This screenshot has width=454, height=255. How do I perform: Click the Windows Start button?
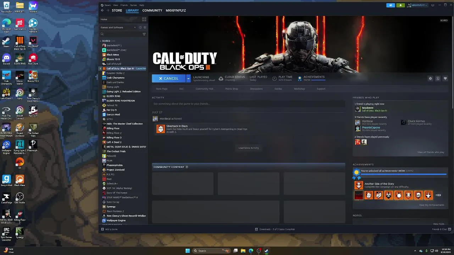[188, 251]
